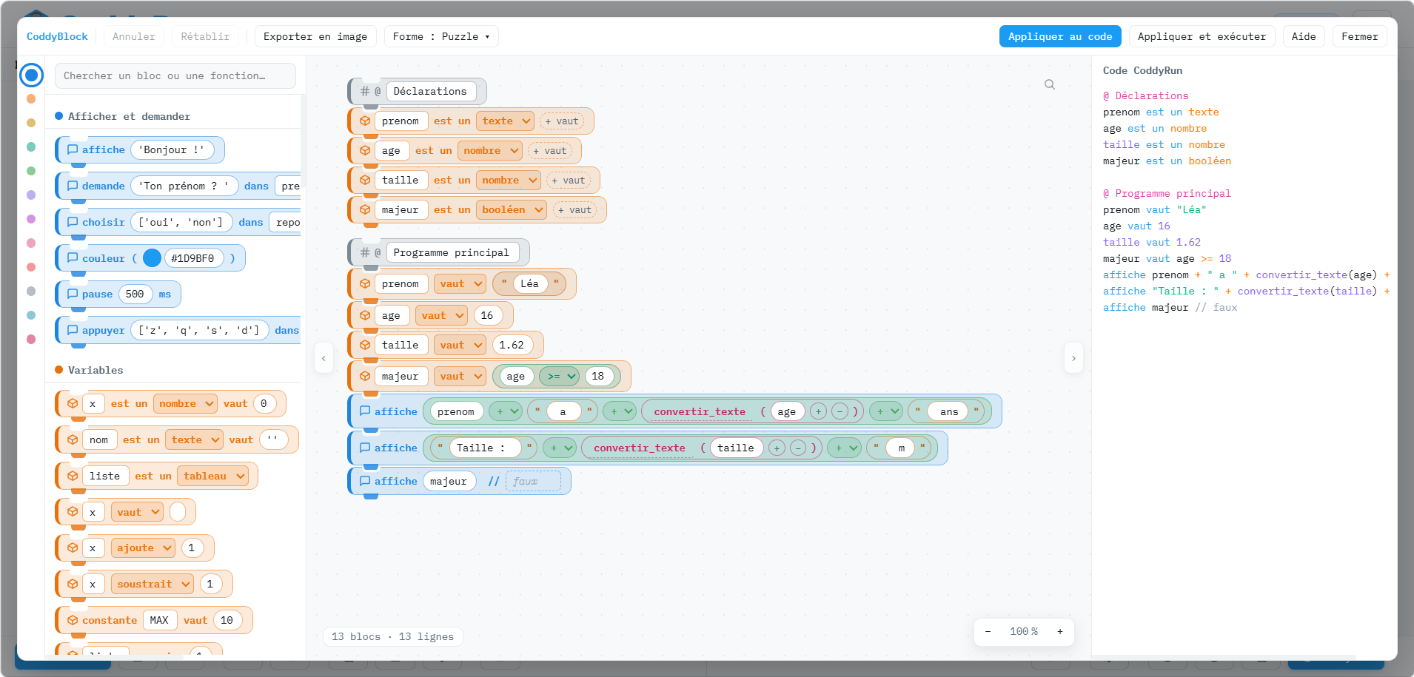Select the grey category dot in sidebar
Viewport: 1414px width, 677px height.
tap(31, 291)
